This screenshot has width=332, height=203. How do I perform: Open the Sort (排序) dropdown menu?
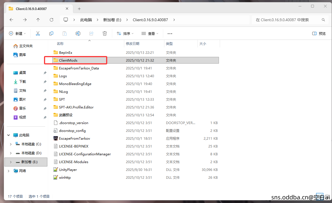point(125,33)
